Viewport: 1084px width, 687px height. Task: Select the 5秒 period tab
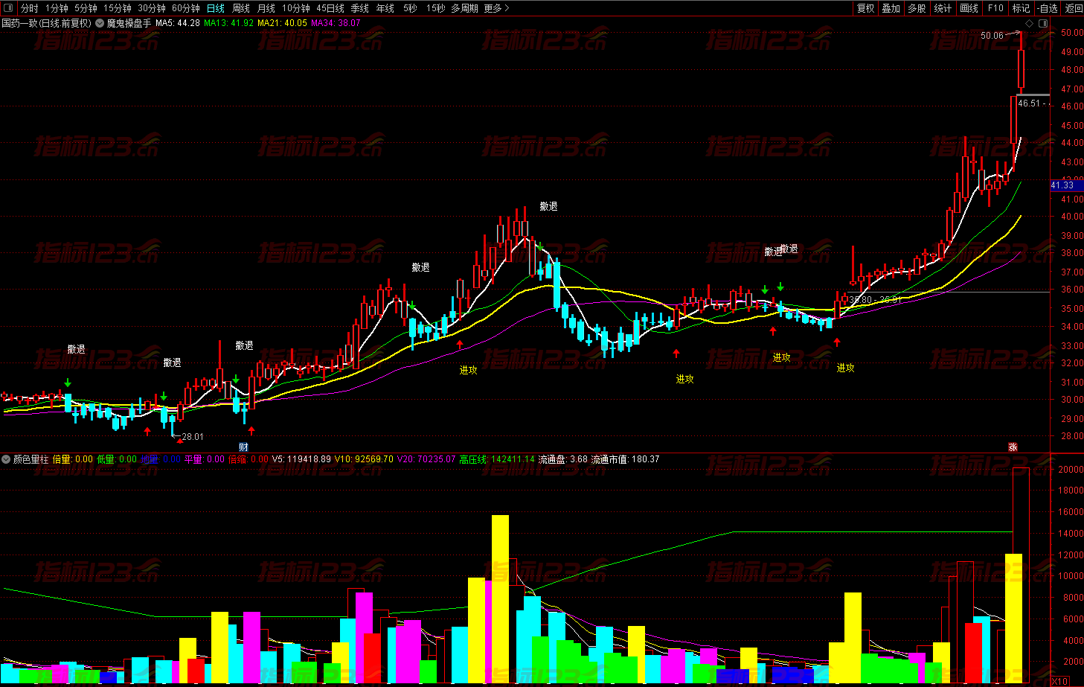(410, 8)
